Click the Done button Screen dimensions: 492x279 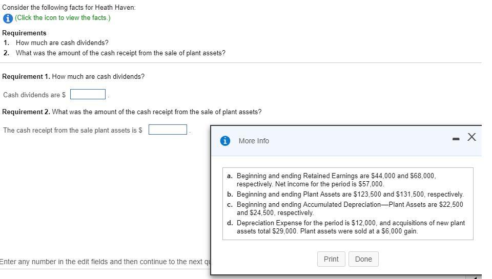point(363,259)
